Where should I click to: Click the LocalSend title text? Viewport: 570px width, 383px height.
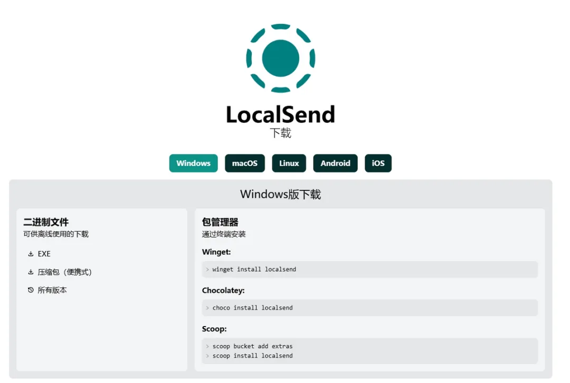click(x=280, y=114)
